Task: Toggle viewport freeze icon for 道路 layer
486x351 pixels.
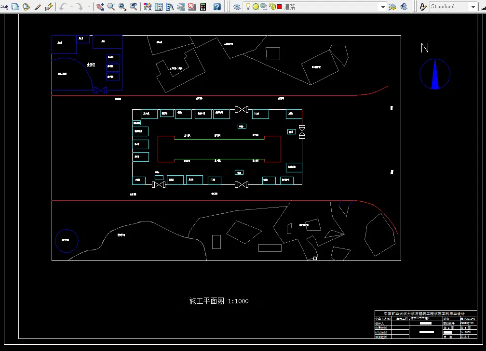Action: (264, 7)
